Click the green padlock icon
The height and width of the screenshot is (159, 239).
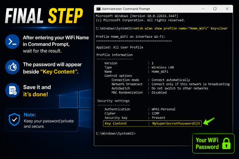pyautogui.click(x=226, y=143)
